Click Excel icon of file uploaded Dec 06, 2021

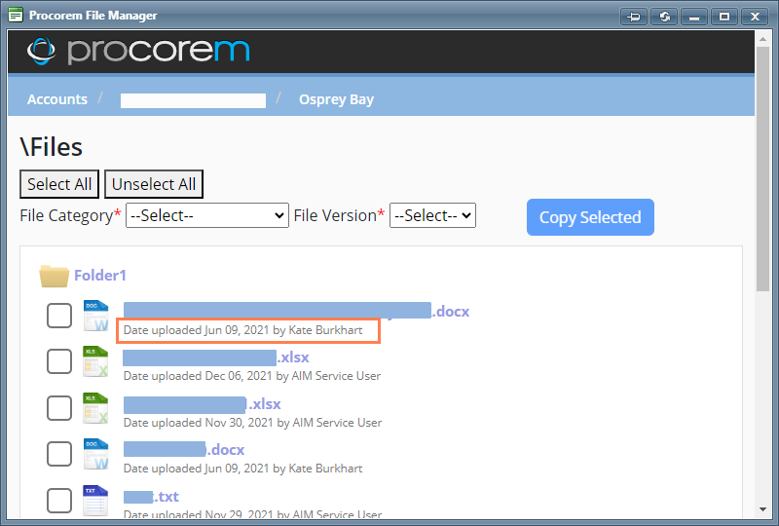tap(95, 361)
